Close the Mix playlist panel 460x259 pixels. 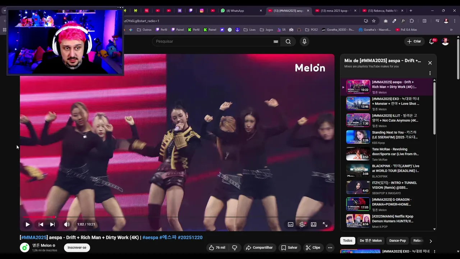(x=430, y=63)
